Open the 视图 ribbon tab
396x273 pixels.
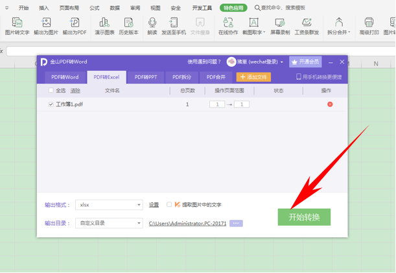pyautogui.click(x=156, y=8)
